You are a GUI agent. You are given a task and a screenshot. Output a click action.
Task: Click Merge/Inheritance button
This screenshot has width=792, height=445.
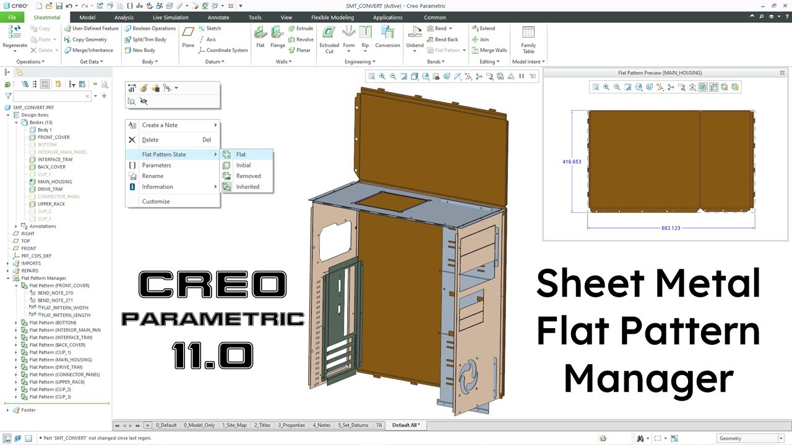coord(88,51)
